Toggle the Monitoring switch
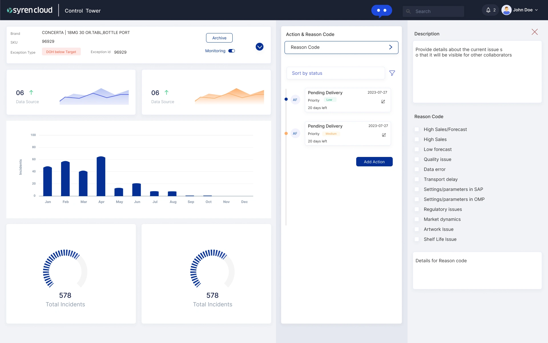The image size is (548, 343). [231, 51]
